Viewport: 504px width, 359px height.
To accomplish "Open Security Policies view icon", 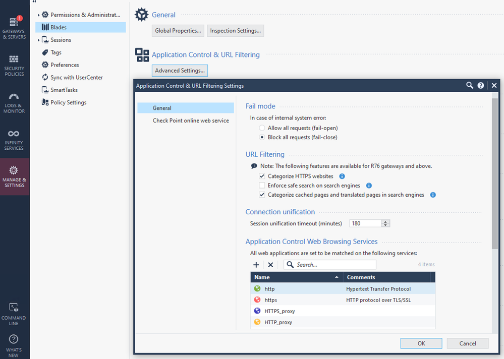I will (14, 59).
